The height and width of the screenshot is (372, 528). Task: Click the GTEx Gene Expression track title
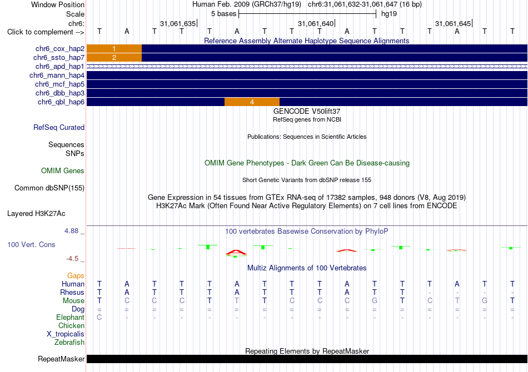(307, 197)
